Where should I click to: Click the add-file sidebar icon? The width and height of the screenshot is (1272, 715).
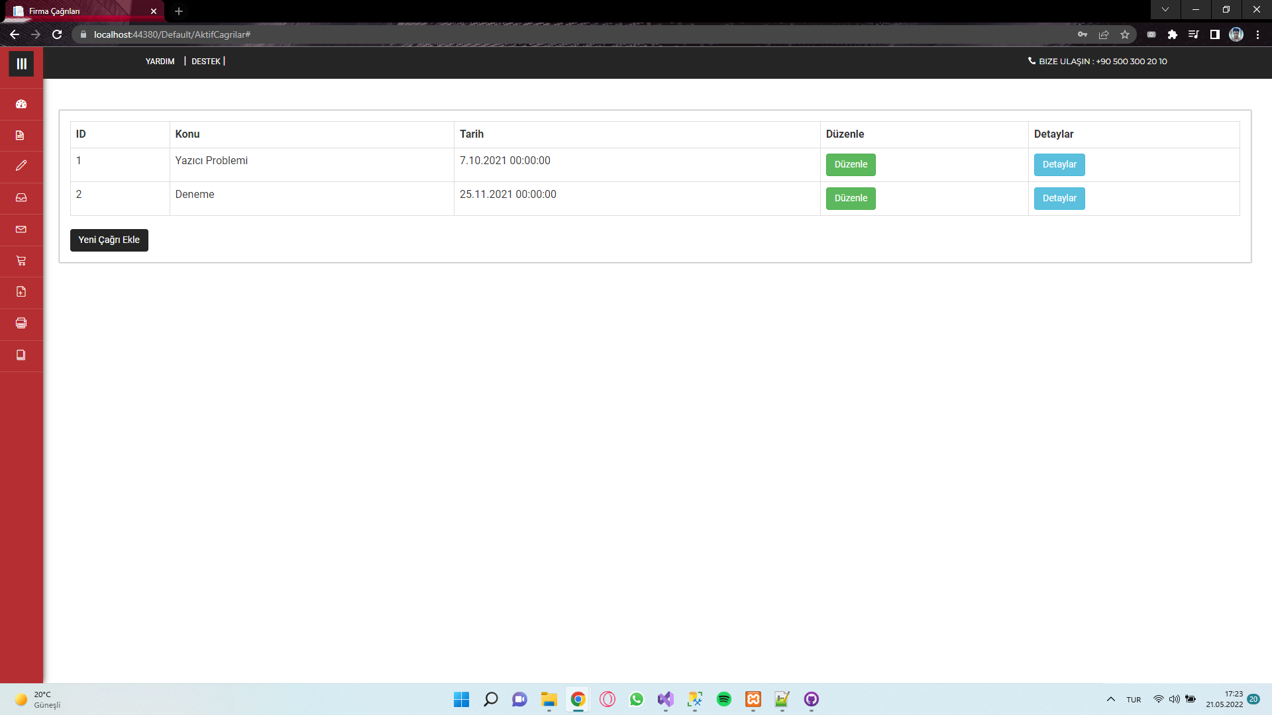pyautogui.click(x=21, y=292)
